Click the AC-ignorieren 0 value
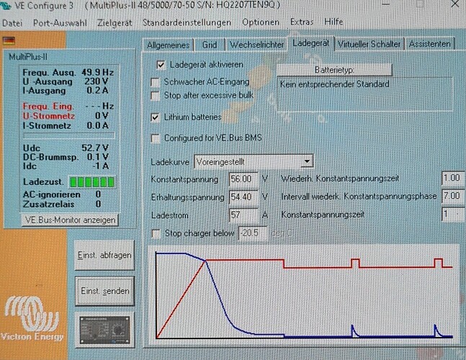 coord(98,194)
